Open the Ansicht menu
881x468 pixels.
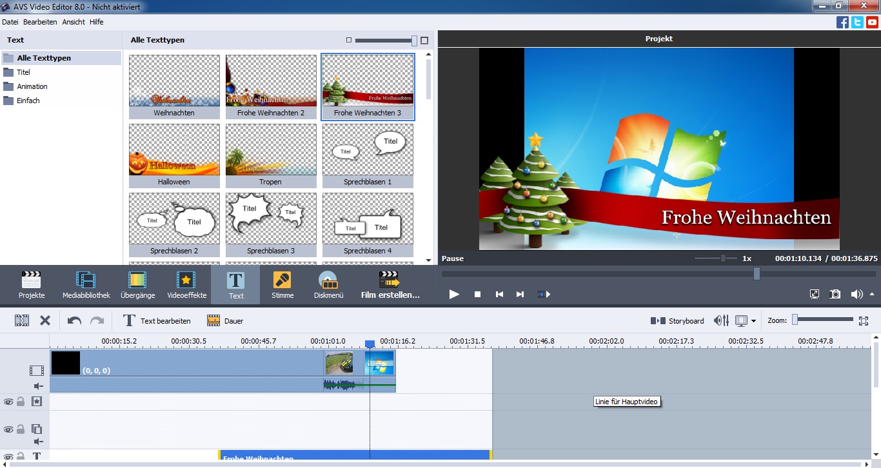[x=74, y=22]
